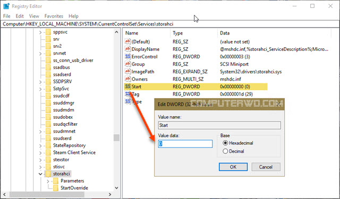This screenshot has height=199, width=340.
Task: Click the srv folder icon
Action: click(48, 39)
